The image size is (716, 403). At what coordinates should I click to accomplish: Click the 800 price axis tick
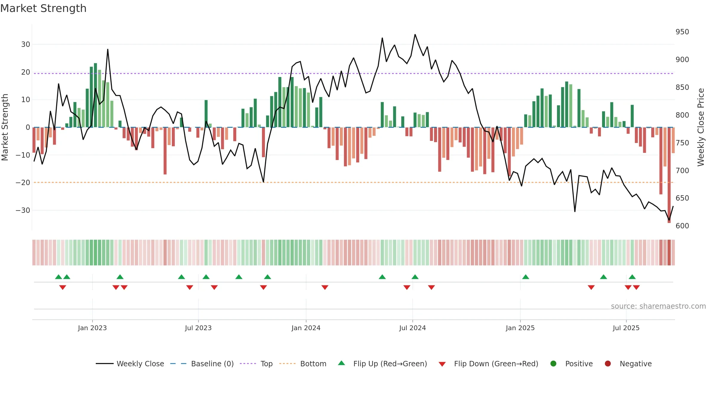coord(682,115)
